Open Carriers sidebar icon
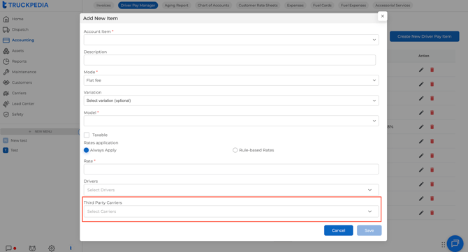This screenshot has height=252, width=468. 6,94
